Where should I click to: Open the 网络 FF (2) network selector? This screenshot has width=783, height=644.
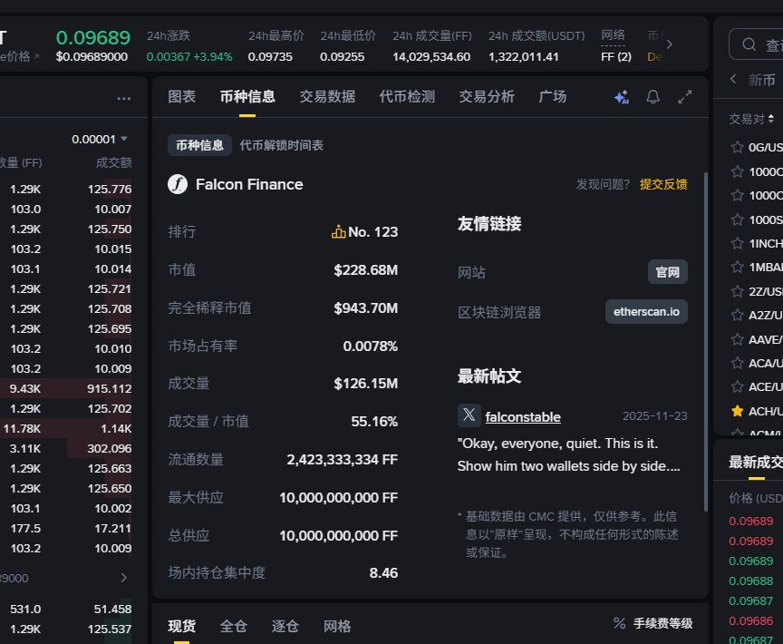click(616, 46)
